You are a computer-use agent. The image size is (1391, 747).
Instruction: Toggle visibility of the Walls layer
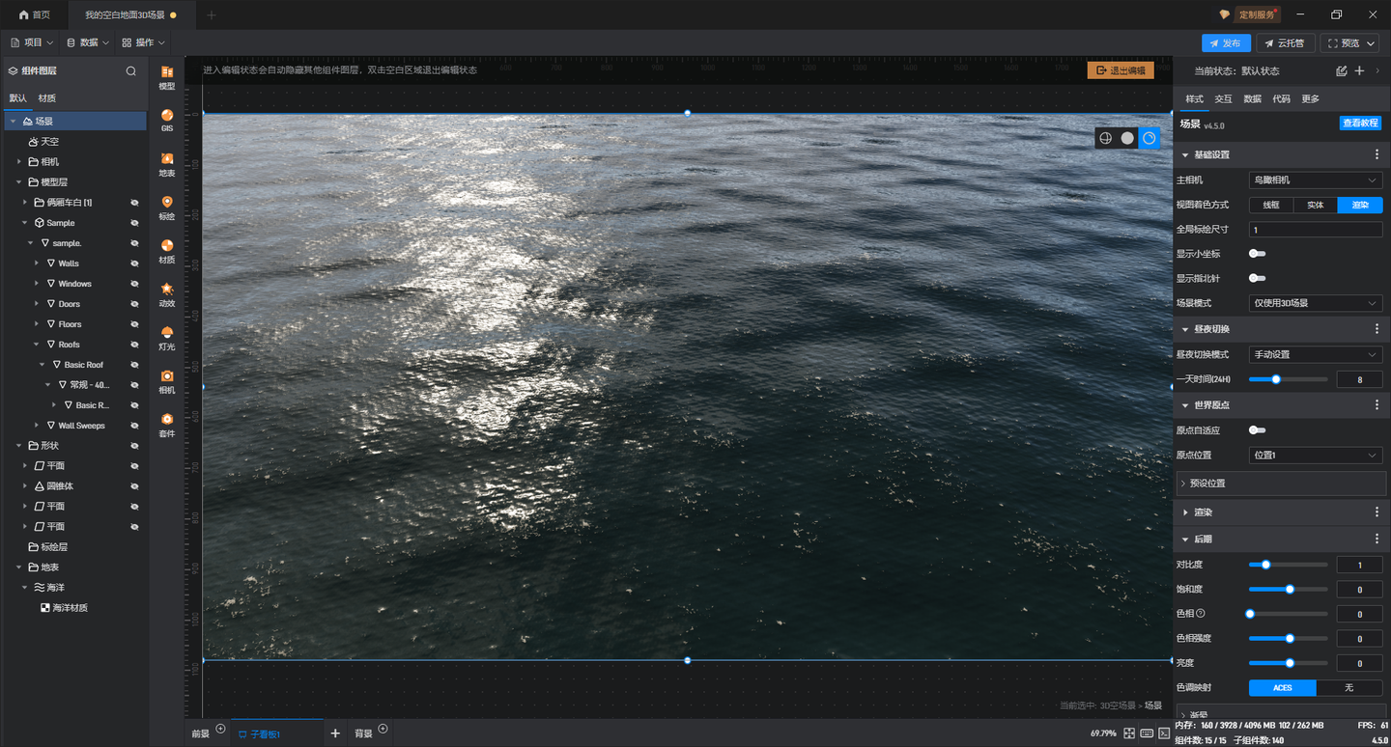click(135, 263)
